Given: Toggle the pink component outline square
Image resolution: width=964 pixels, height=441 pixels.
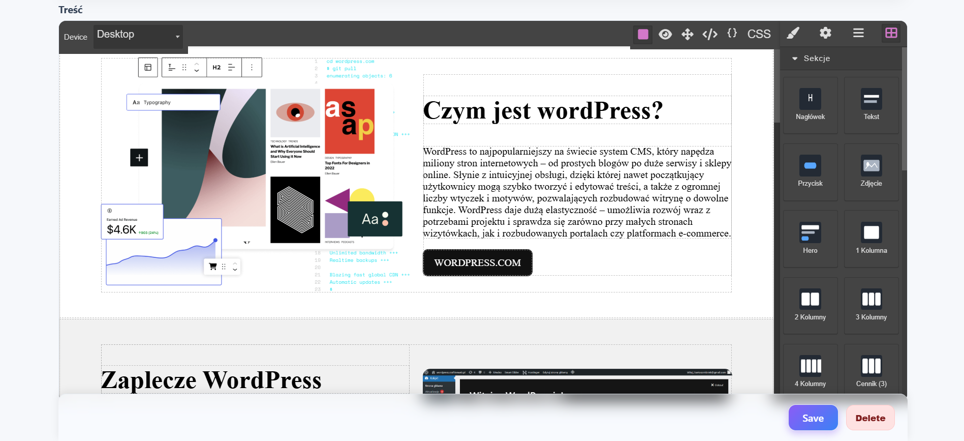Looking at the screenshot, I should pos(643,34).
